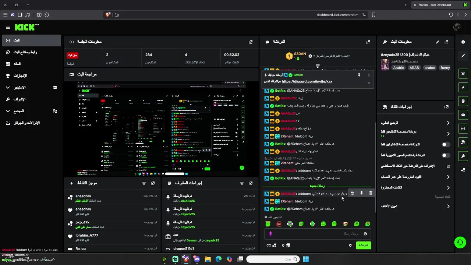Open set goals chevron
This screenshot has width=471, height=265.
coord(448,206)
